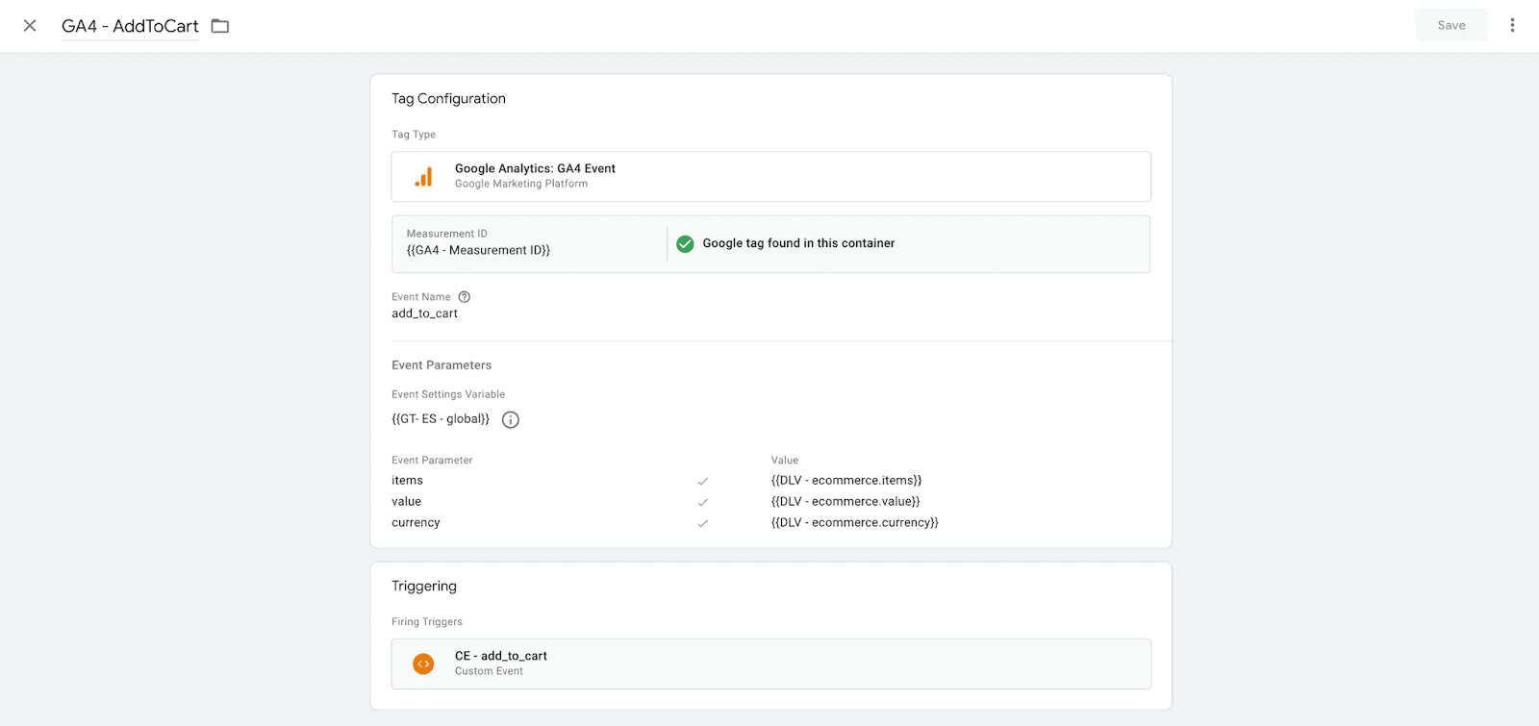
Task: Click the Google Marketing Platform subtitle
Action: (521, 184)
